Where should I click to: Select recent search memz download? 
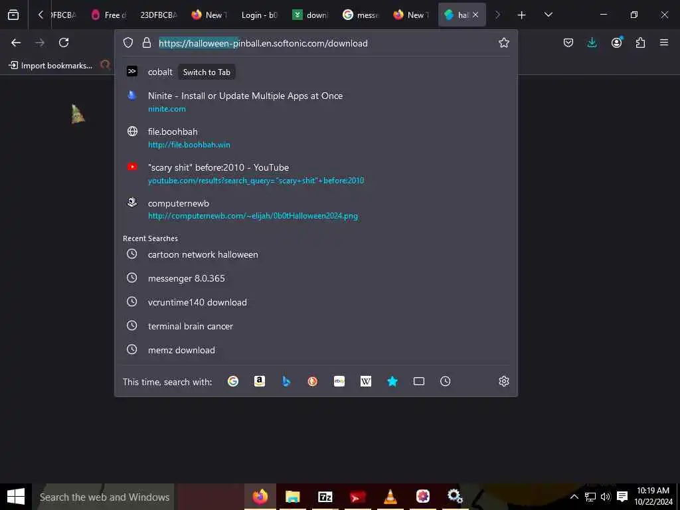click(315, 350)
